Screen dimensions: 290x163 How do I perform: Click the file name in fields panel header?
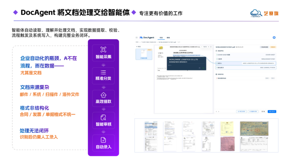click(225, 47)
